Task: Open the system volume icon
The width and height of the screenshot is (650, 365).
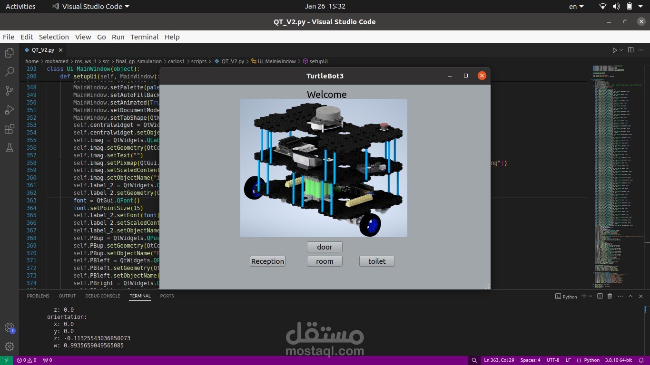Action: click(616, 7)
